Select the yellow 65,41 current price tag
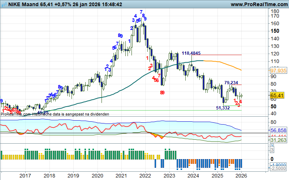Image resolution: width=289 pixels, height=180 pixels. click(276, 95)
